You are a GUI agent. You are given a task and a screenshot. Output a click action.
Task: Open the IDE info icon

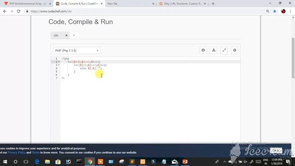point(203,50)
